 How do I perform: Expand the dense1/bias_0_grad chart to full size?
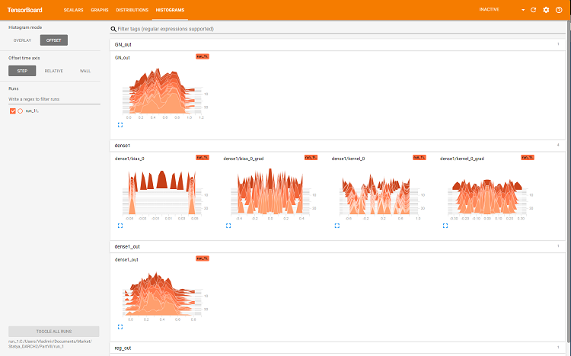[228, 226]
